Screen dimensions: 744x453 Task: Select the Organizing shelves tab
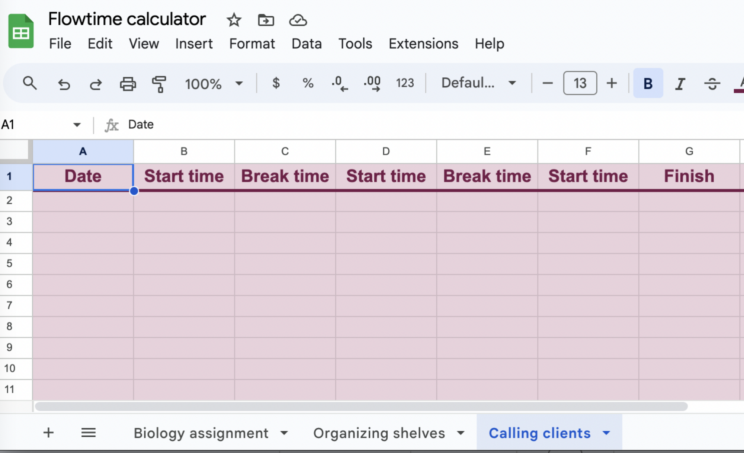point(379,433)
